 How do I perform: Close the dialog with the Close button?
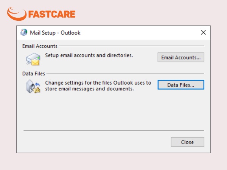(x=188, y=142)
